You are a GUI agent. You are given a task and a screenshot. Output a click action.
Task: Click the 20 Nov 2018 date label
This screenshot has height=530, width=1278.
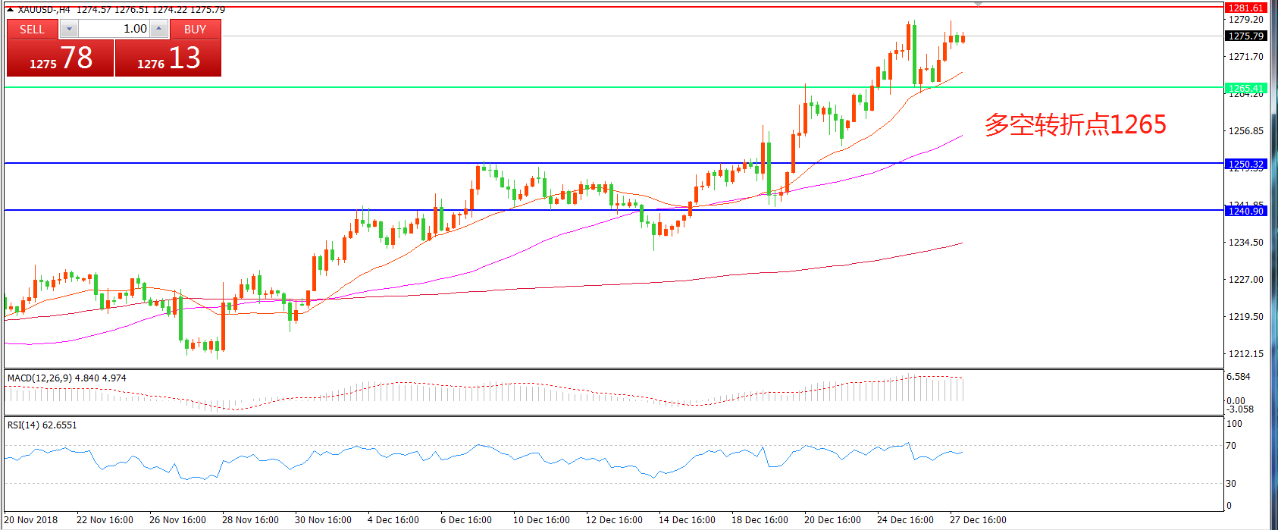[31, 519]
